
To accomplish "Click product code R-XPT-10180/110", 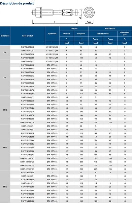I will [27, 122].
